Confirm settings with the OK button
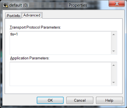127x108 pixels. tap(50, 100)
